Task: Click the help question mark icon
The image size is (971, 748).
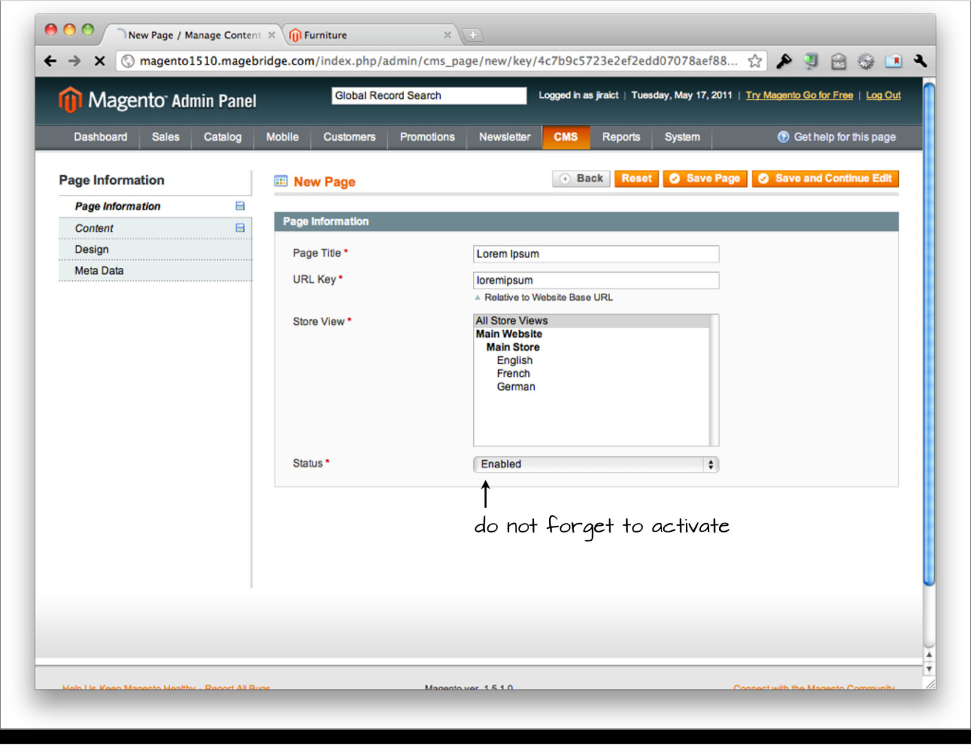Action: tap(783, 137)
